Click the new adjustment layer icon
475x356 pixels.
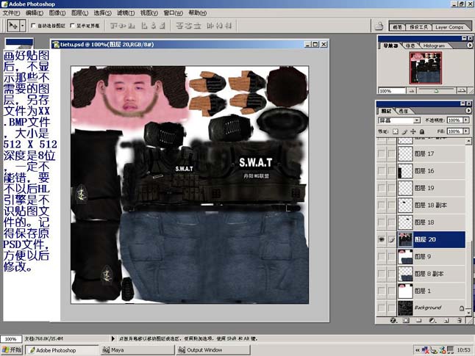pos(432,320)
